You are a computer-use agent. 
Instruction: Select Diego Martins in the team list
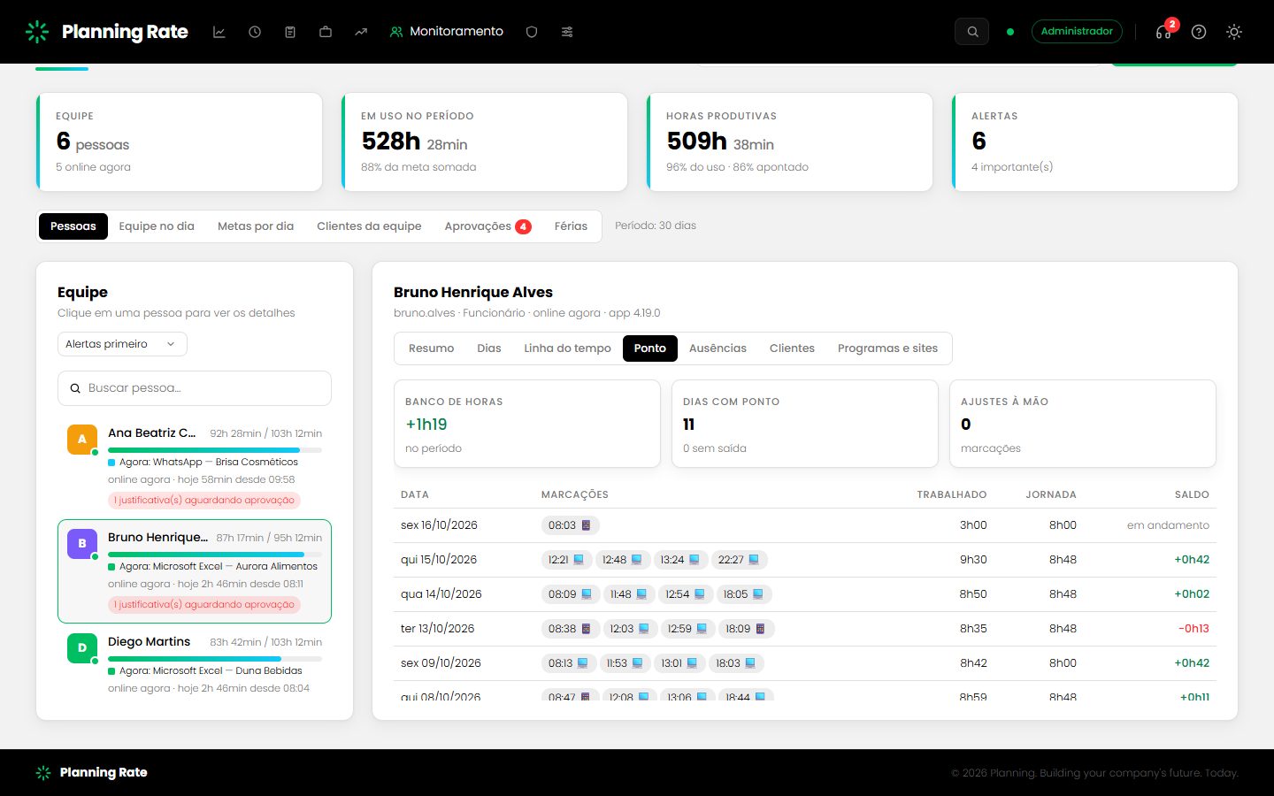coord(195,663)
